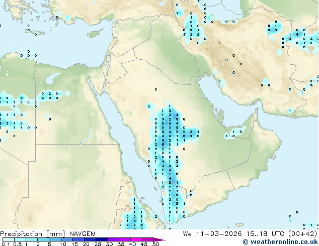Click the NAVGEM model label
Screen dimensions: 319x246
[x=83, y=234]
